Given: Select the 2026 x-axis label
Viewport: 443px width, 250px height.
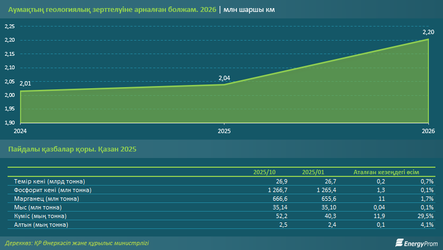Looking at the screenshot, I should [428, 131].
